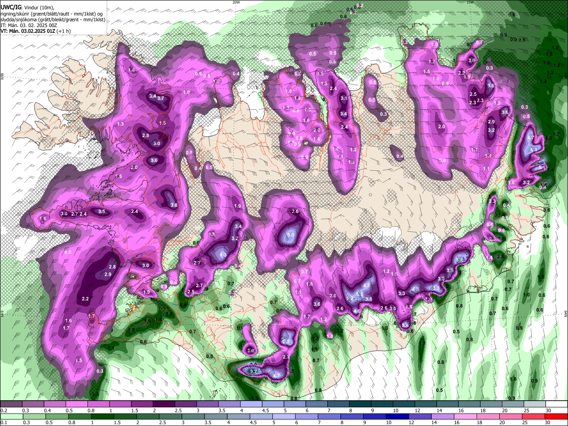
Task: Select the pale green swatch above 0.1 label
Action: pyautogui.click(x=11, y=416)
